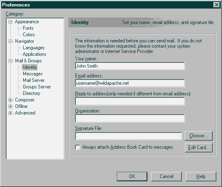Collapse the Navigator tree node
This screenshot has width=222, height=187.
point(10,41)
